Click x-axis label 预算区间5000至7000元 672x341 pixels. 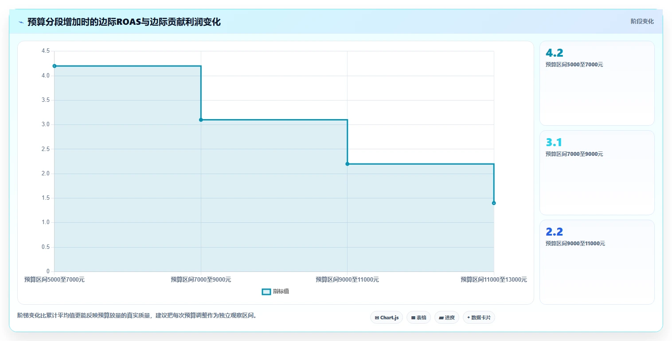(55, 280)
